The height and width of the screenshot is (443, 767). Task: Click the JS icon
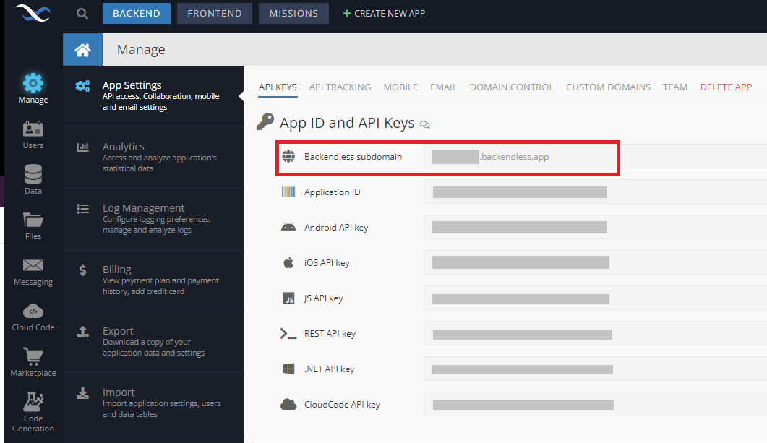coord(288,298)
